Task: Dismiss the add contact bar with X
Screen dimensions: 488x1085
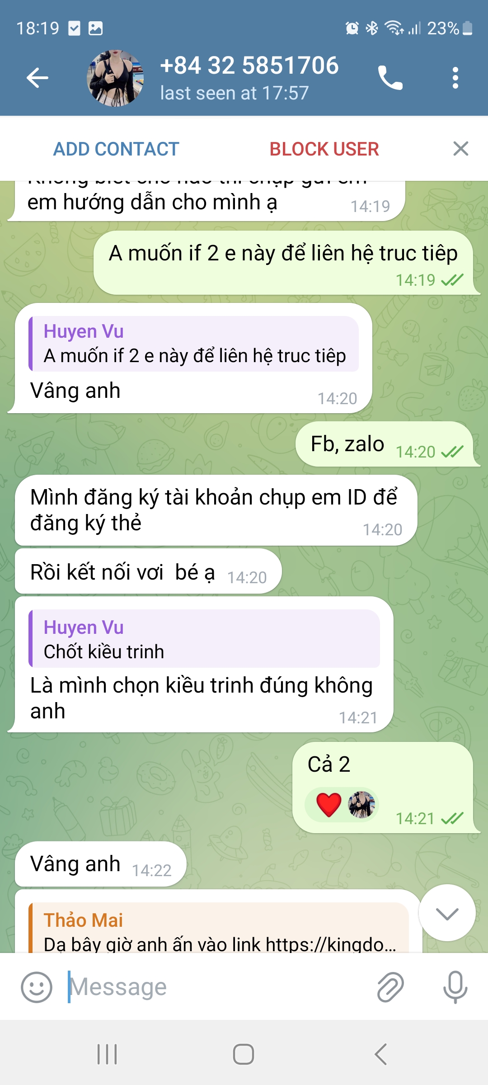Action: [460, 149]
